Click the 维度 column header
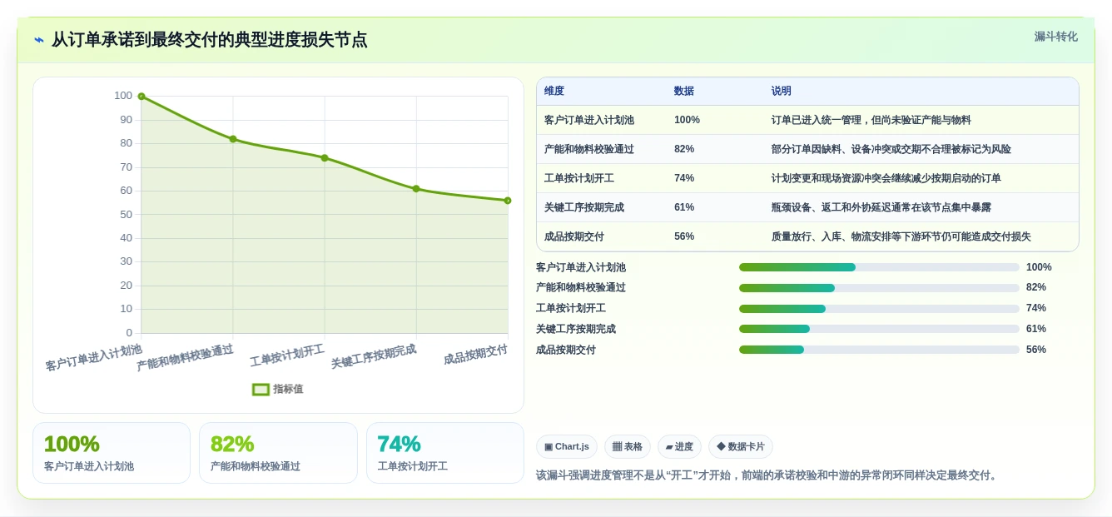The height and width of the screenshot is (517, 1112). (554, 92)
